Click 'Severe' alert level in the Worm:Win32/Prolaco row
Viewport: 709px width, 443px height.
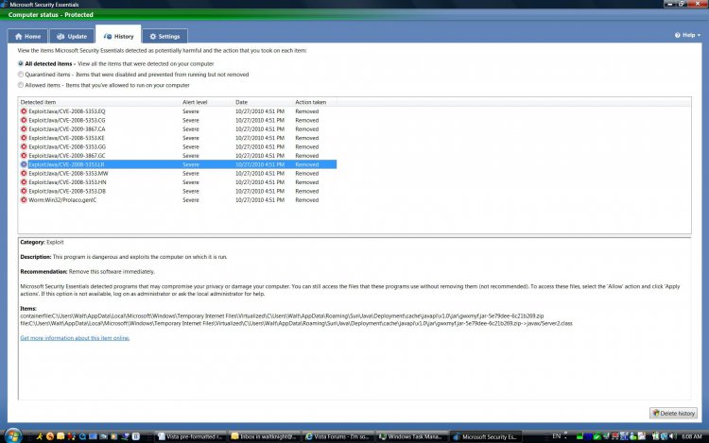190,200
